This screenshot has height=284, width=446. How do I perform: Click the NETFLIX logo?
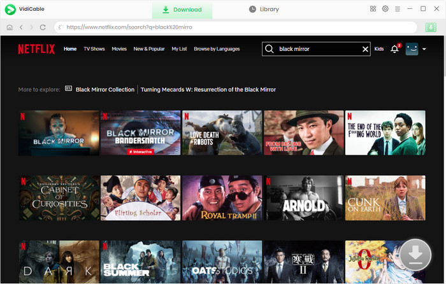pos(36,49)
